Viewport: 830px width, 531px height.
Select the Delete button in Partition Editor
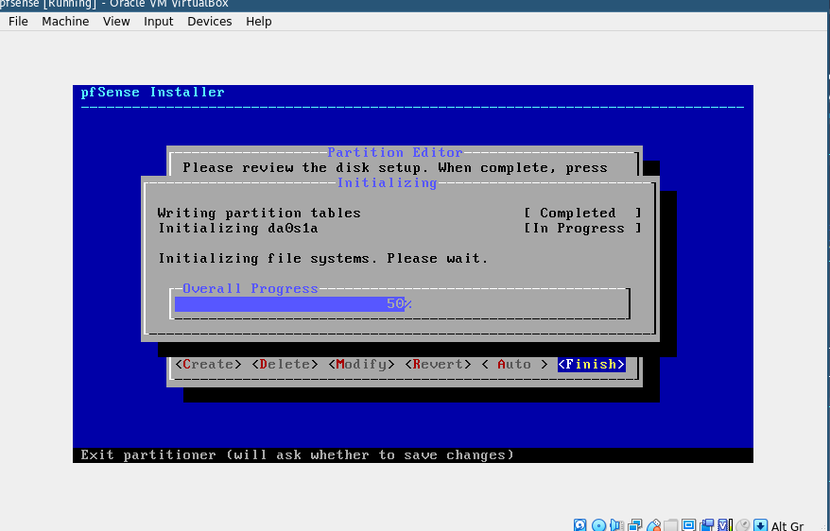coord(285,365)
